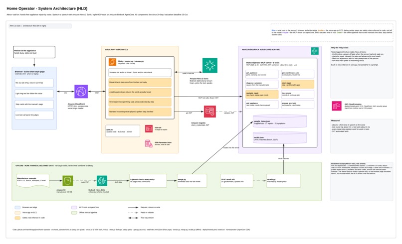Click the 'OFFLINE · HOW A MANUAL BECOMES DATA' heading
The height and width of the screenshot is (244, 402).
[x=34, y=166]
